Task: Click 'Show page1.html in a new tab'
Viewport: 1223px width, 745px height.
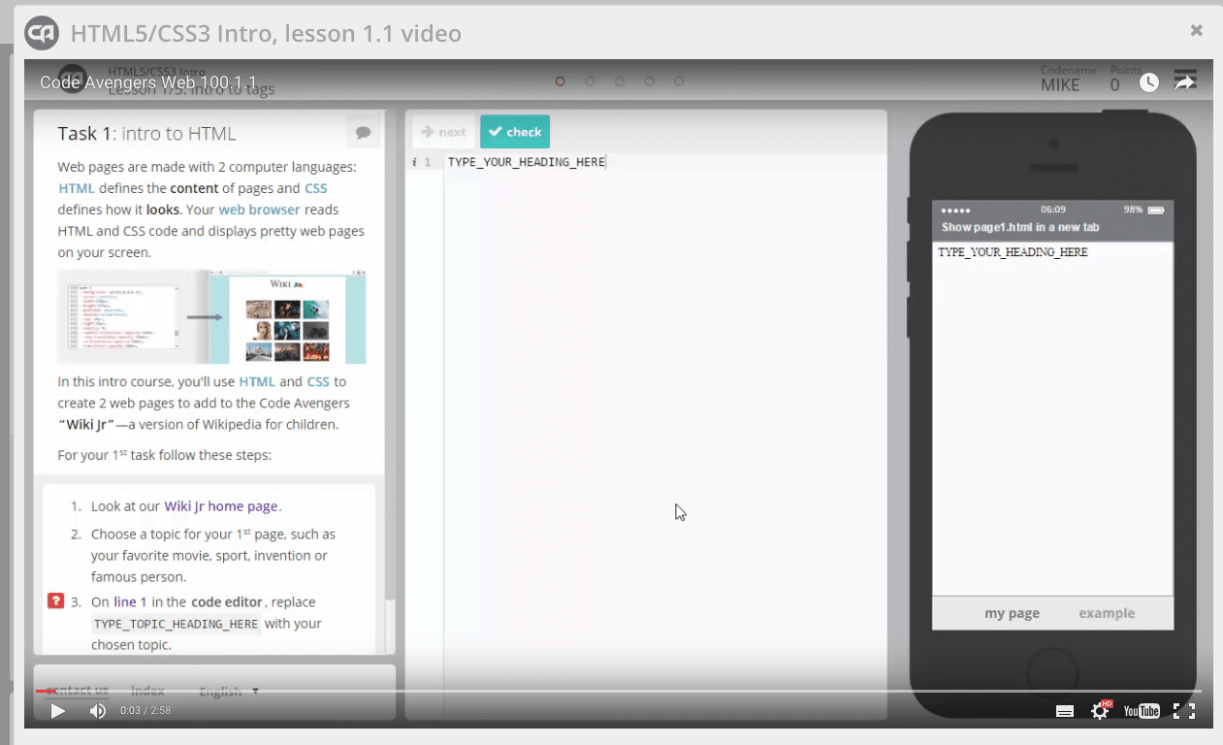Action: tap(1019, 227)
